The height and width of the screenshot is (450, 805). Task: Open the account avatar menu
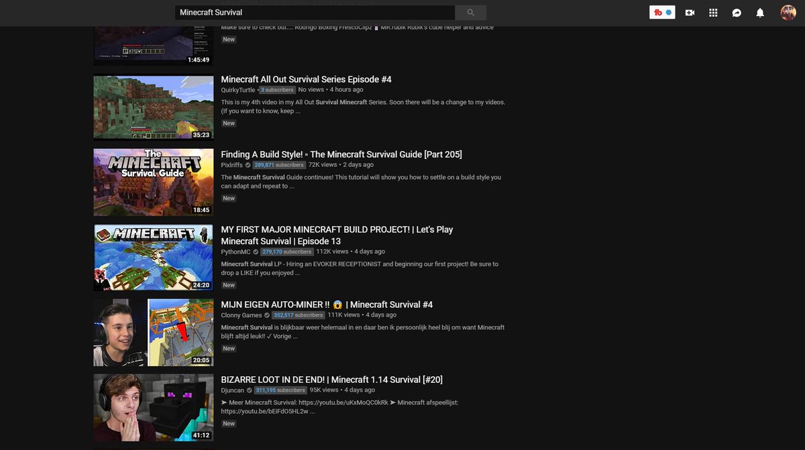788,12
